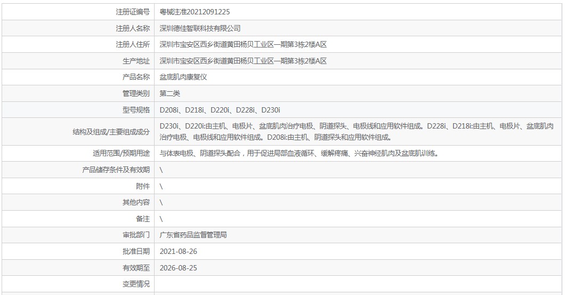This screenshot has width=565, height=295.
Task: Select company name 深圳德佳智联科技有限公司
Action: 200,28
